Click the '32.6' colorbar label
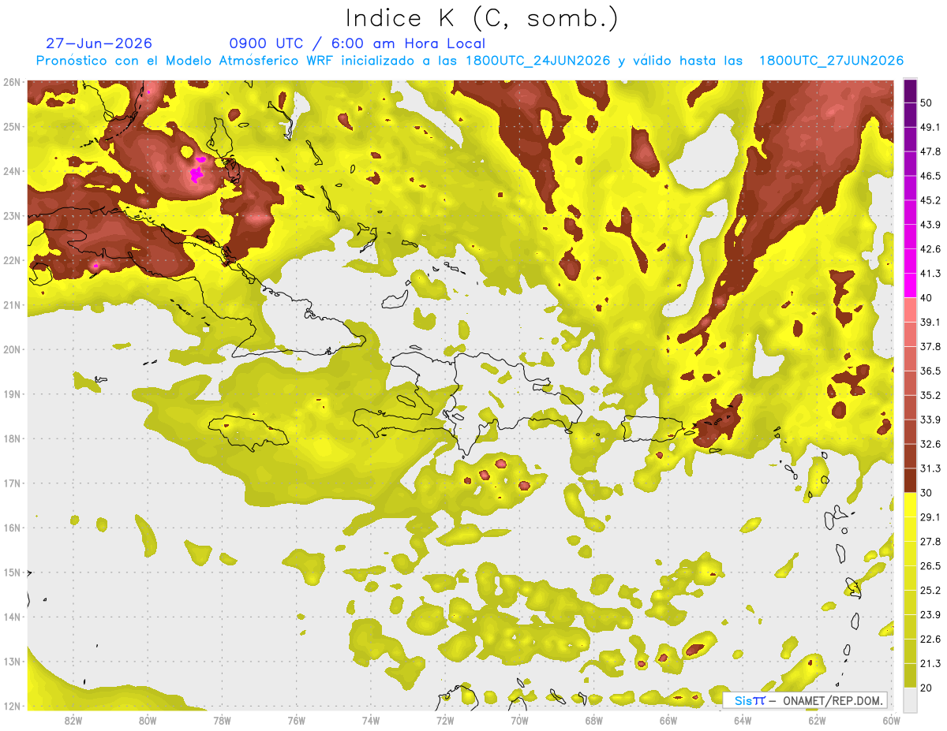 (930, 444)
